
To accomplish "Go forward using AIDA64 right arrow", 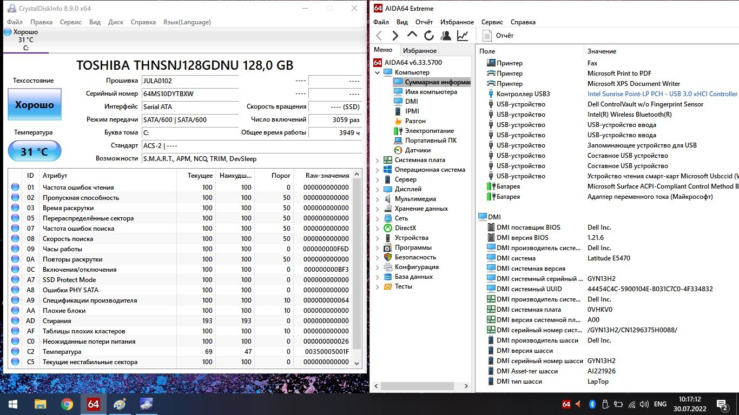I will [395, 36].
